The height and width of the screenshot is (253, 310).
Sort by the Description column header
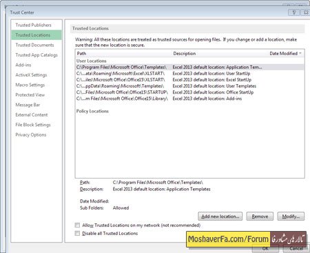click(x=185, y=54)
